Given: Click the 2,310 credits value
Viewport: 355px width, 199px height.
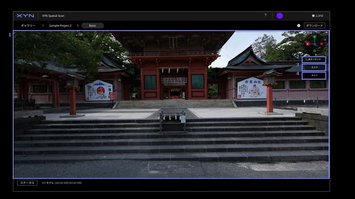Looking at the screenshot, I should tap(319, 16).
